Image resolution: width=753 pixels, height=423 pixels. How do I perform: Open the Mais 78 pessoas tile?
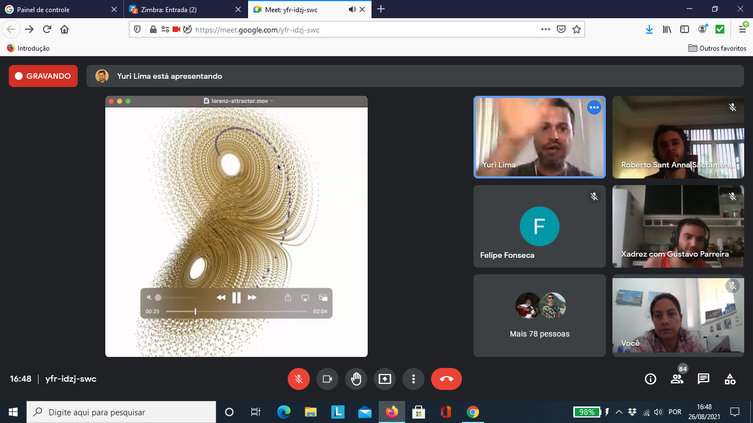point(540,316)
